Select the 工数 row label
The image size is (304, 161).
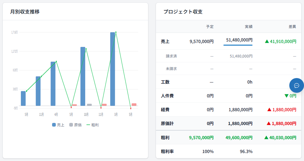pyautogui.click(x=165, y=82)
